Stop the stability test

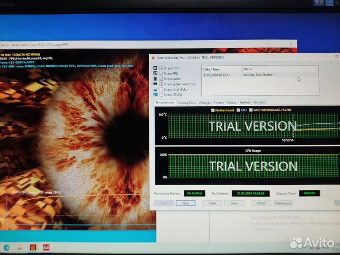click(186, 203)
